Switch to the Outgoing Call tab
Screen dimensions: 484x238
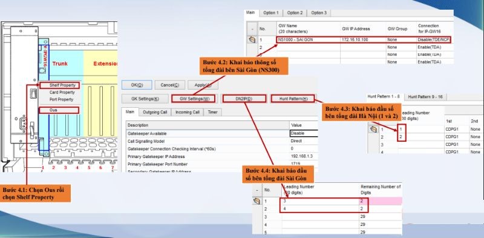(x=155, y=113)
